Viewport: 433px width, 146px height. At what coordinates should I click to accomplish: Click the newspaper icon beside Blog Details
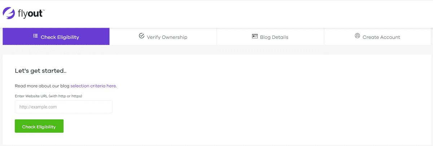coord(255,36)
